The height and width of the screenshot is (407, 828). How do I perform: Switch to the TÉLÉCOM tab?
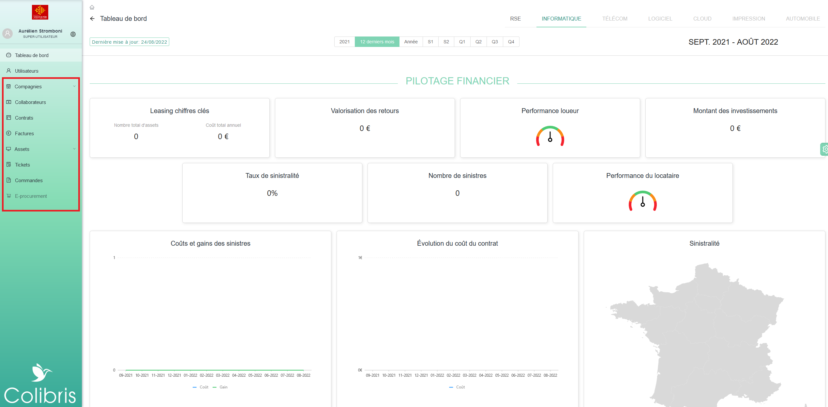[614, 19]
